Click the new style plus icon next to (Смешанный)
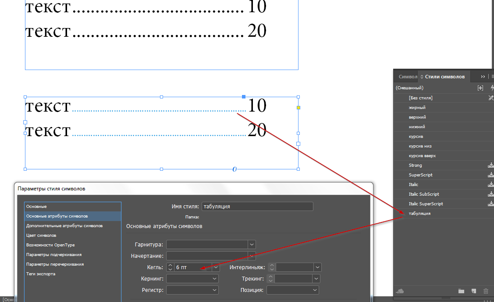 480,88
